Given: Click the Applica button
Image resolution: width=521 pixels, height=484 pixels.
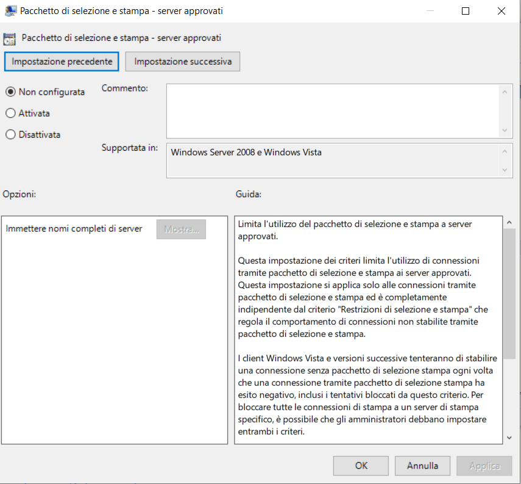Looking at the screenshot, I should click(484, 466).
